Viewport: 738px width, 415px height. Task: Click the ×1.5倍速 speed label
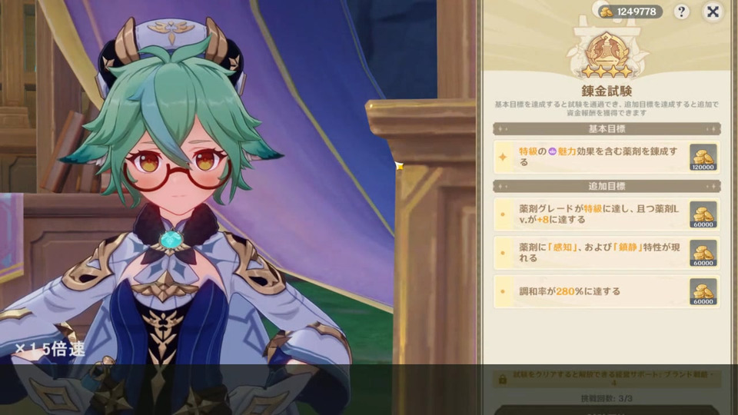[50, 349]
